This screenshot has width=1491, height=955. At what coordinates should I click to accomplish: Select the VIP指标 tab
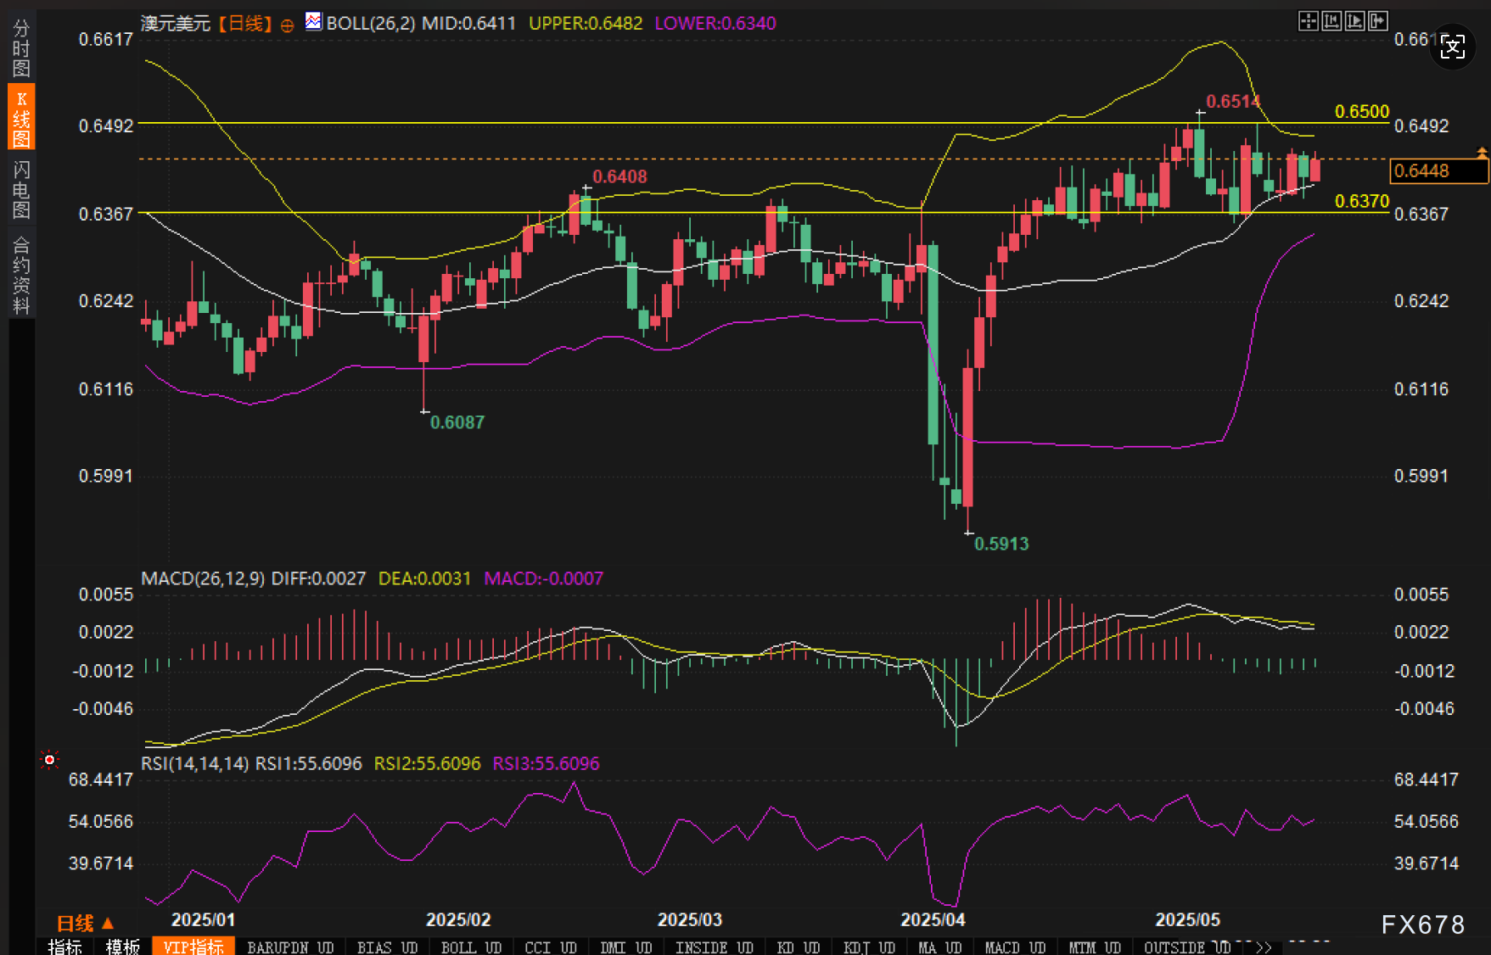[x=193, y=947]
